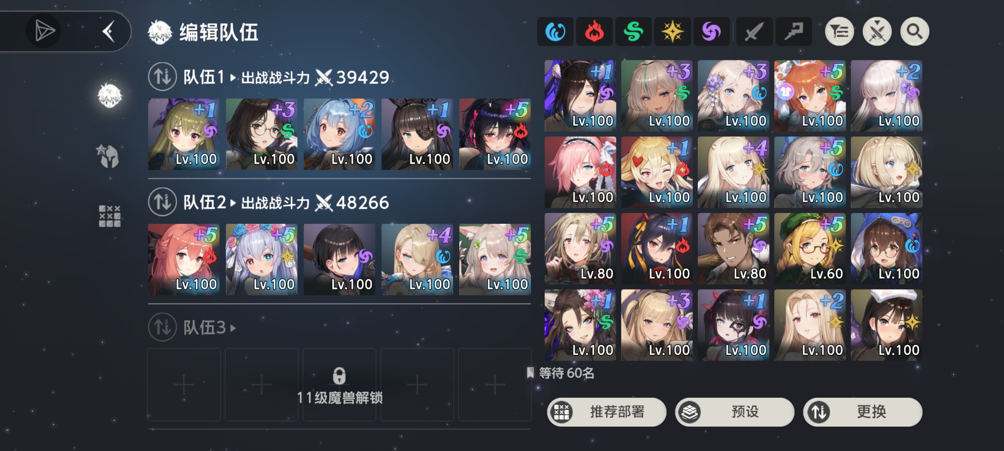1004x451 pixels.
Task: Toggle the green wind element filter
Action: pyautogui.click(x=633, y=32)
